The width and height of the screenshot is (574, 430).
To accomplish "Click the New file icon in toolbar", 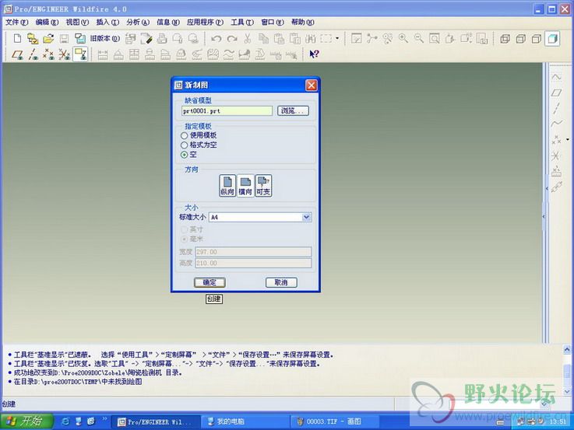I will (17, 38).
